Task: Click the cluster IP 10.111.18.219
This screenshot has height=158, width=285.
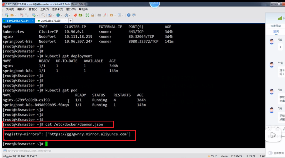Action: [78, 37]
